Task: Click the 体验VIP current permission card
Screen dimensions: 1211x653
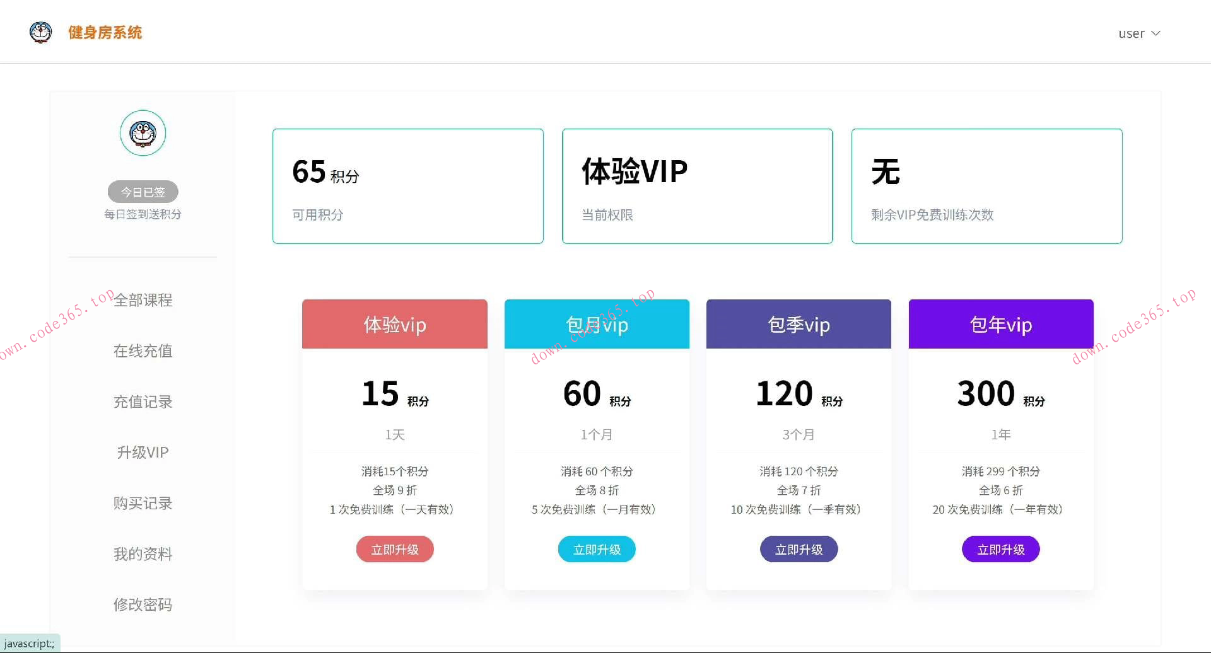Action: click(697, 186)
